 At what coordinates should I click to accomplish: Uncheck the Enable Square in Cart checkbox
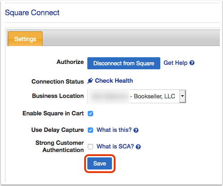pos(90,114)
